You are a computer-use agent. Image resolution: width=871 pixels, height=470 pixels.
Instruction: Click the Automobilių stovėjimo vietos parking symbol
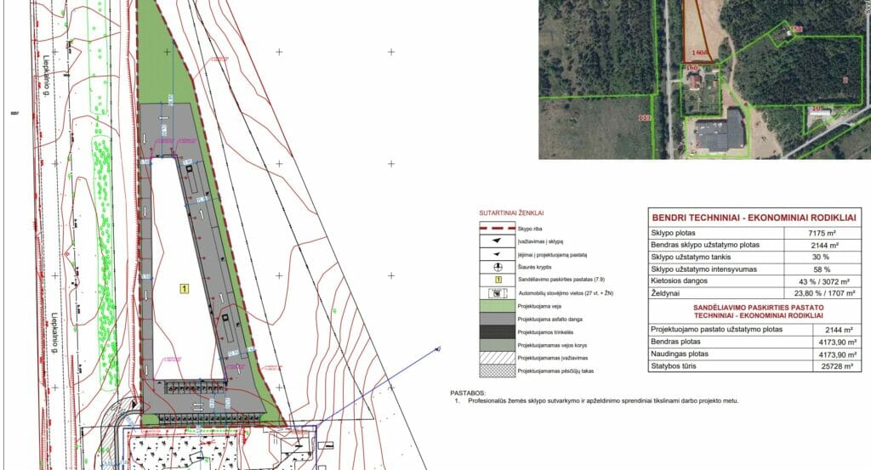pyautogui.click(x=497, y=293)
